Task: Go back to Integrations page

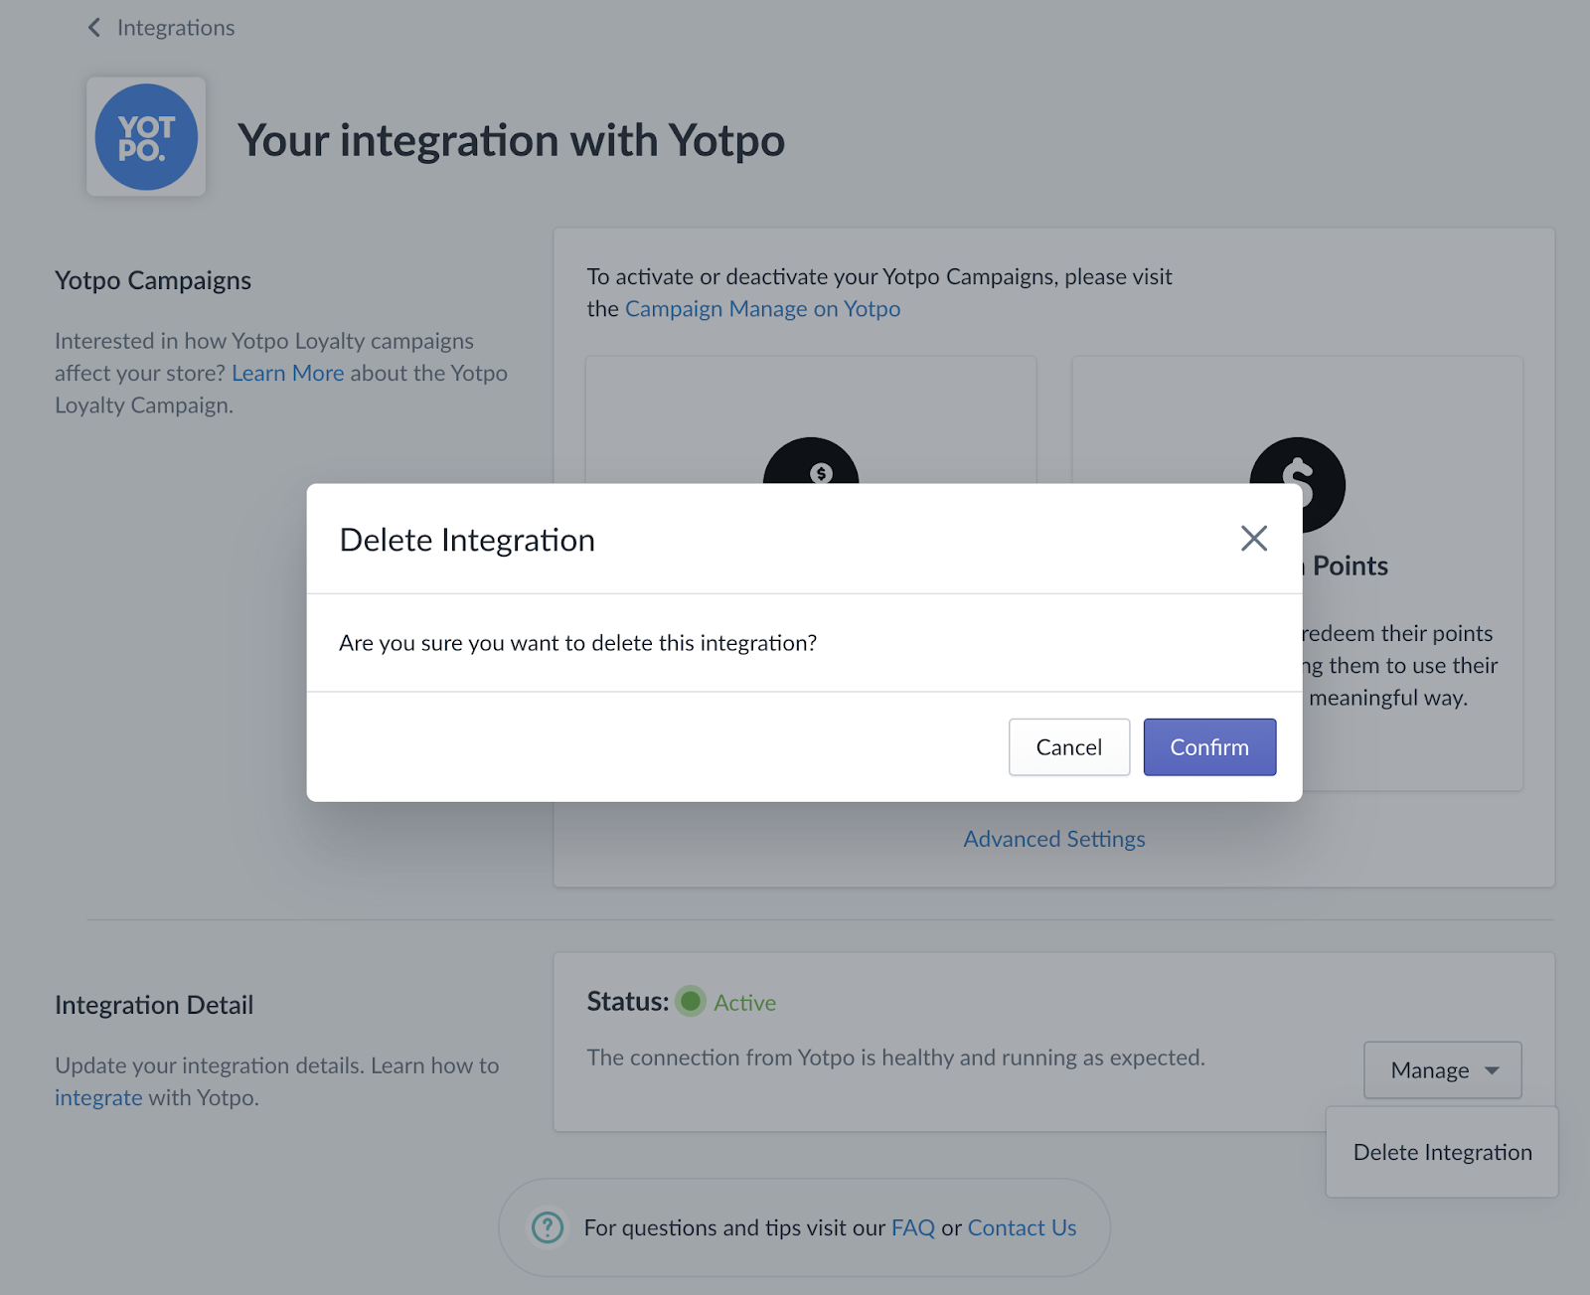Action: tap(176, 28)
